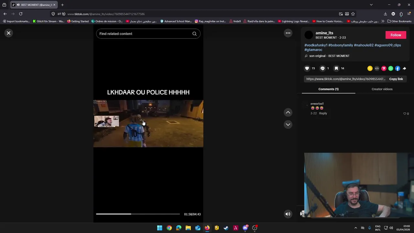Image resolution: width=414 pixels, height=233 pixels.
Task: Close the TikTok video viewer with X
Action: point(9,33)
